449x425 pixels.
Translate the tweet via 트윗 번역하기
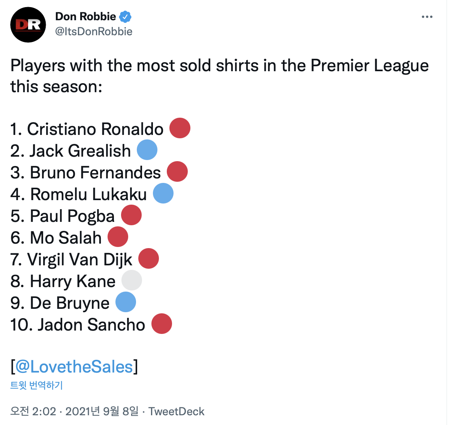coord(36,385)
